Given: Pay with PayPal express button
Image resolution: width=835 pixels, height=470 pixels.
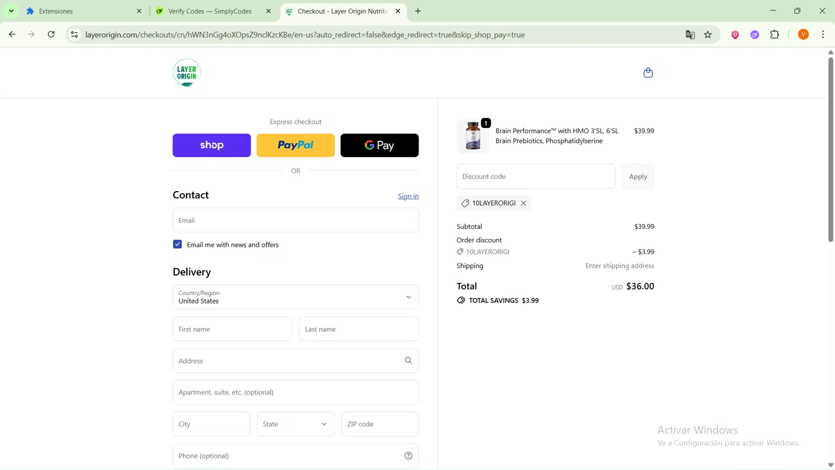Looking at the screenshot, I should (x=296, y=145).
